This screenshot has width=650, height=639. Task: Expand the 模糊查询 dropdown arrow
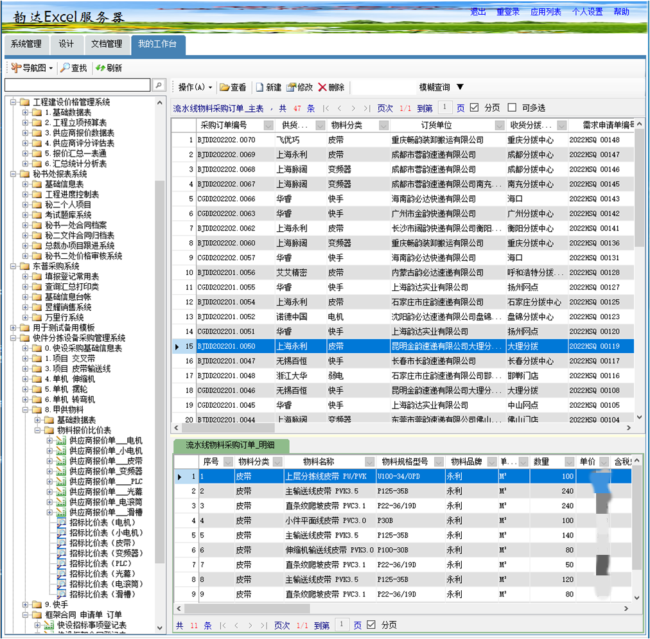click(x=460, y=87)
